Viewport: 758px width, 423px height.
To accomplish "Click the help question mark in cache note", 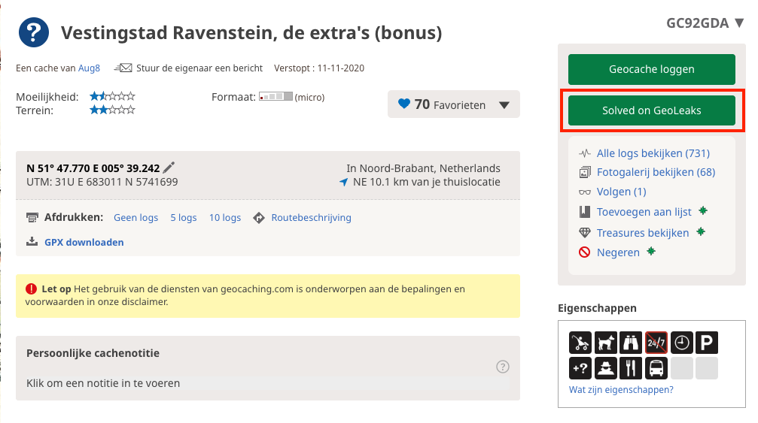I will coord(503,367).
